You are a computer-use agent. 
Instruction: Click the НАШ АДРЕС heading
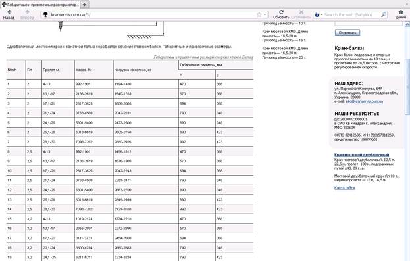coord(349,83)
